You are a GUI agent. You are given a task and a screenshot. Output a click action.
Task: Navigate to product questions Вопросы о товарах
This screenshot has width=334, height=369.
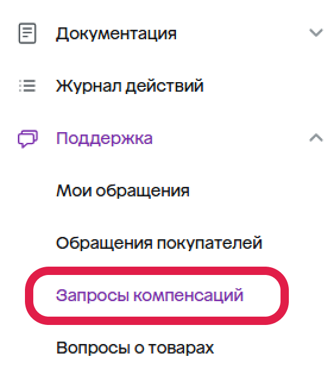[x=135, y=348]
